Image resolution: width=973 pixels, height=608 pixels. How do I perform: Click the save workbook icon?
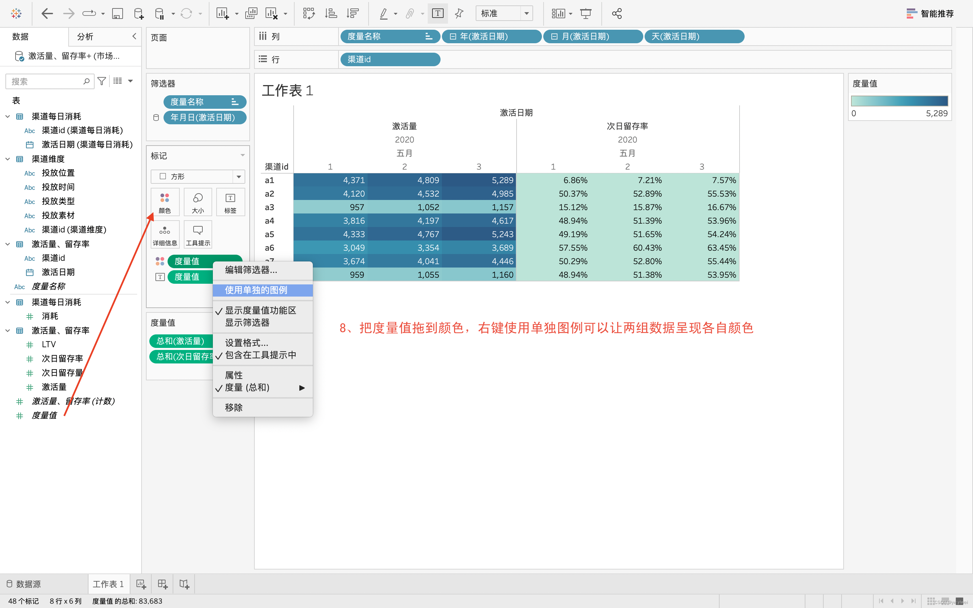click(117, 14)
